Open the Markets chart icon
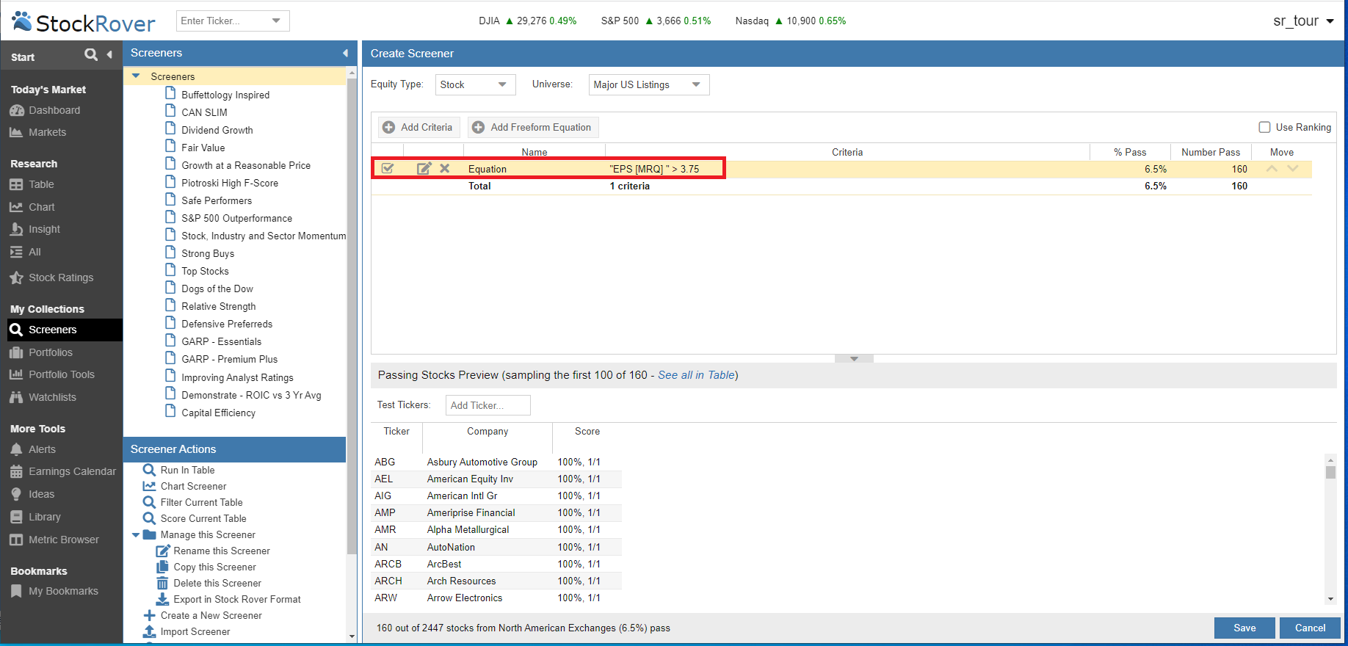Image resolution: width=1348 pixels, height=646 pixels. [x=17, y=132]
